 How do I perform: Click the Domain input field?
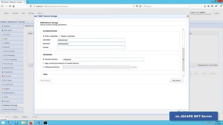click(91, 48)
